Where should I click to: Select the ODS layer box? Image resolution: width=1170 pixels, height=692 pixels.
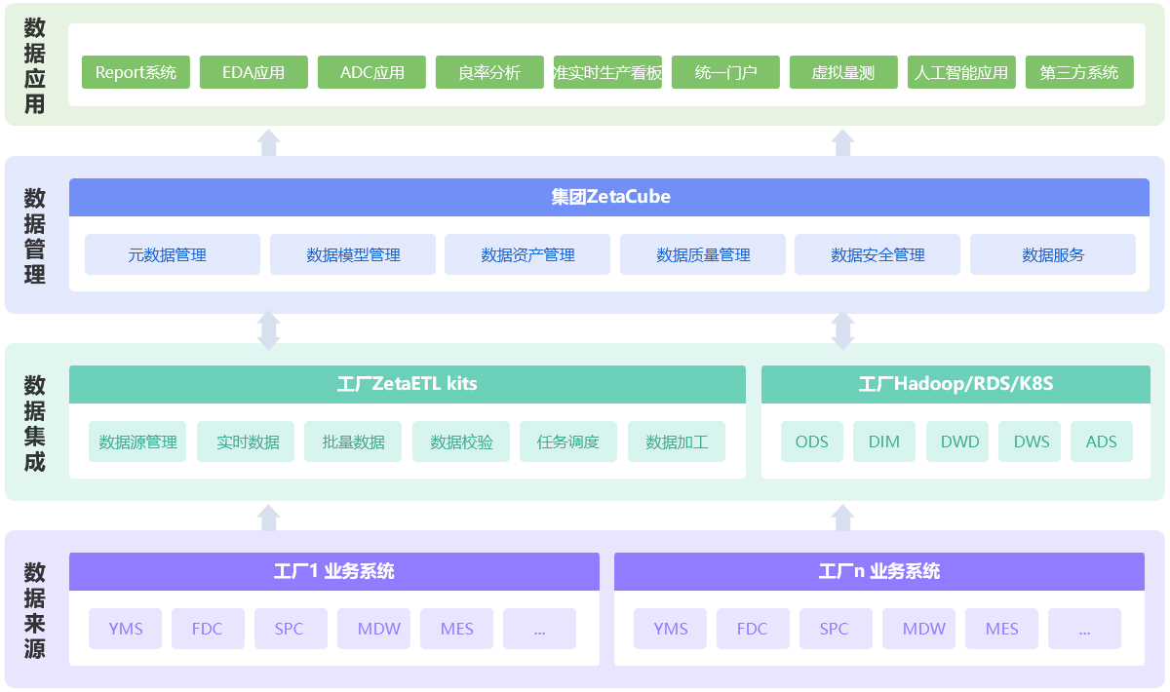pyautogui.click(x=811, y=442)
